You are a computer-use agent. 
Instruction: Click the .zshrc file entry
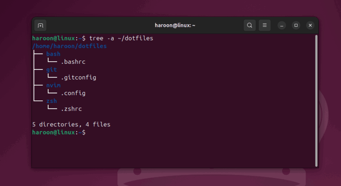click(71, 109)
